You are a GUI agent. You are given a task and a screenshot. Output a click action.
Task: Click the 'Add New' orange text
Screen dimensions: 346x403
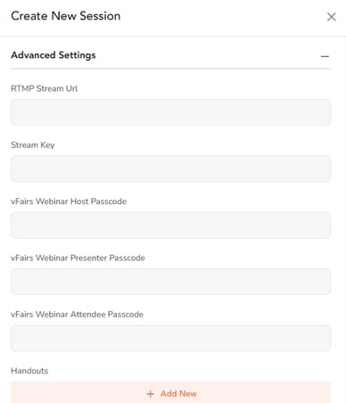click(178, 394)
